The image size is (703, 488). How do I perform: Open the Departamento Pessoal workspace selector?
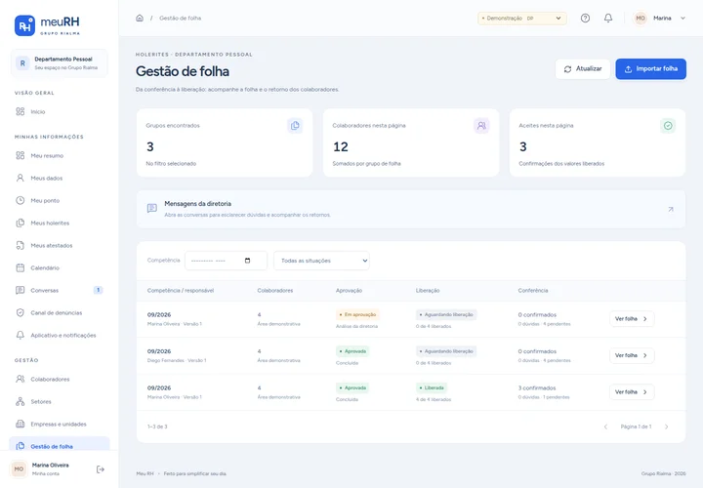tap(60, 63)
